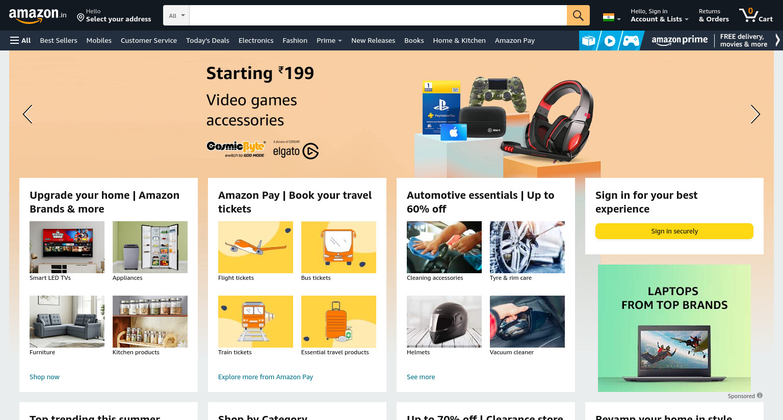Click the Prime gaming controller icon
Screen dimensions: 783x420
click(631, 41)
